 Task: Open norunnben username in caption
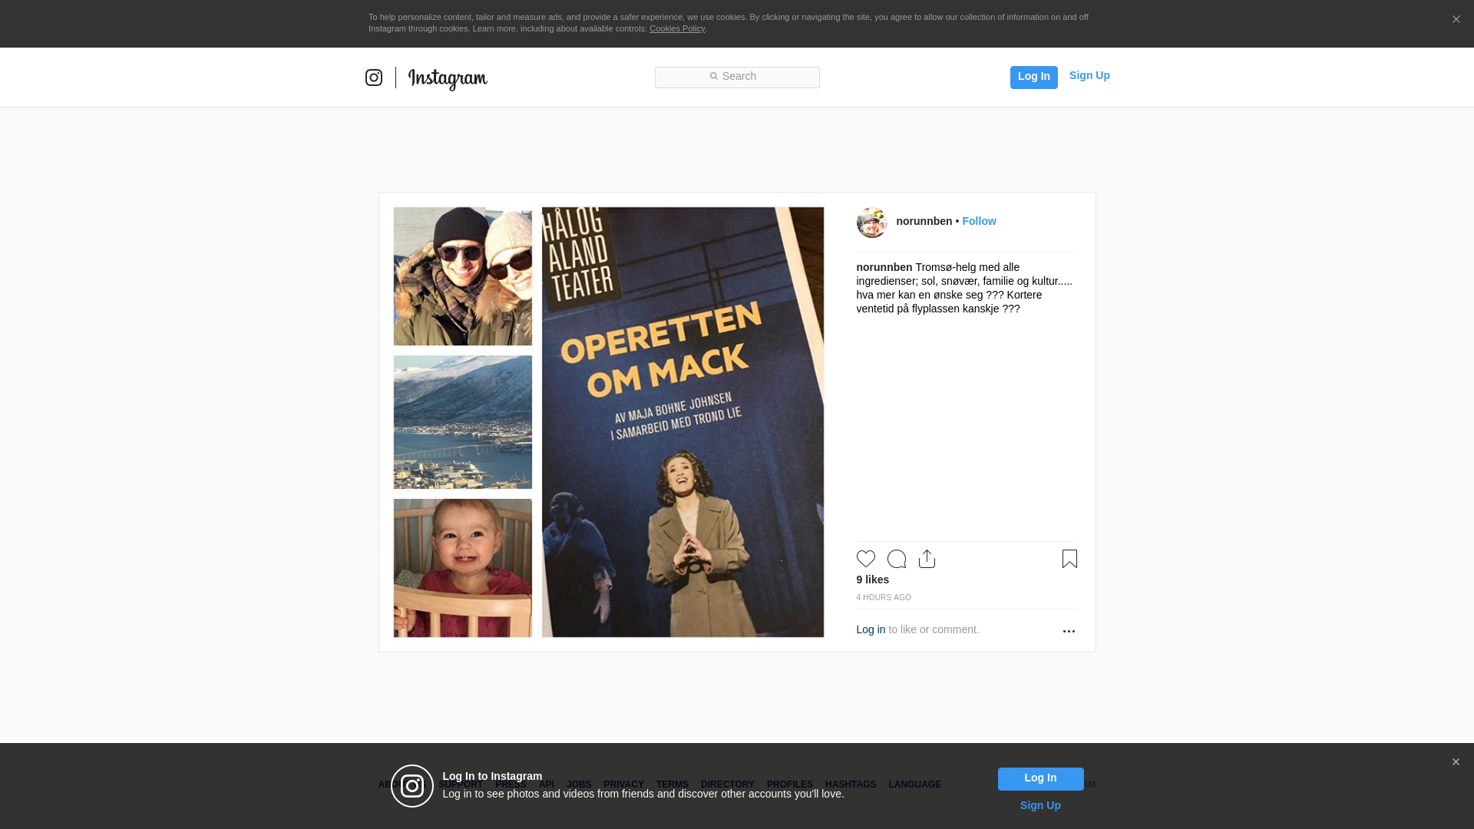point(884,267)
